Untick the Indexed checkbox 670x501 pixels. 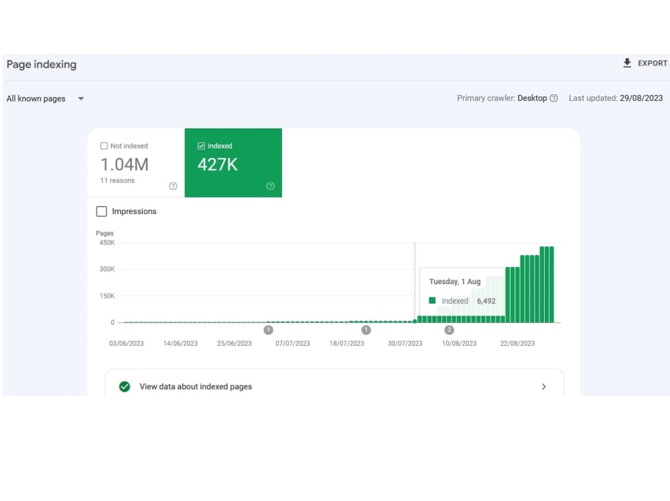[201, 146]
